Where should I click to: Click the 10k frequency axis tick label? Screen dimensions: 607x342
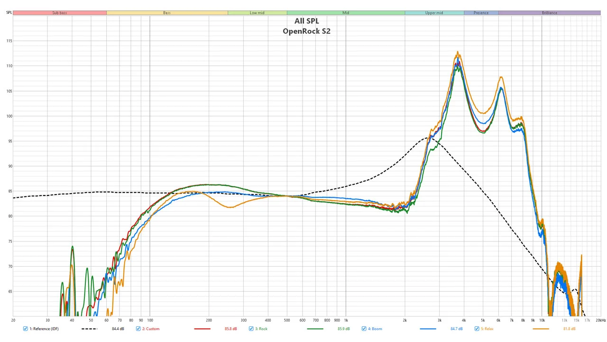click(542, 321)
